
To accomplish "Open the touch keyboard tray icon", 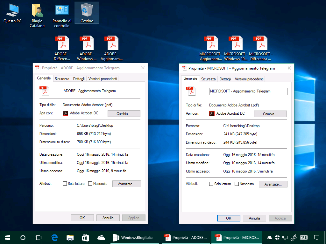I will 304,238.
